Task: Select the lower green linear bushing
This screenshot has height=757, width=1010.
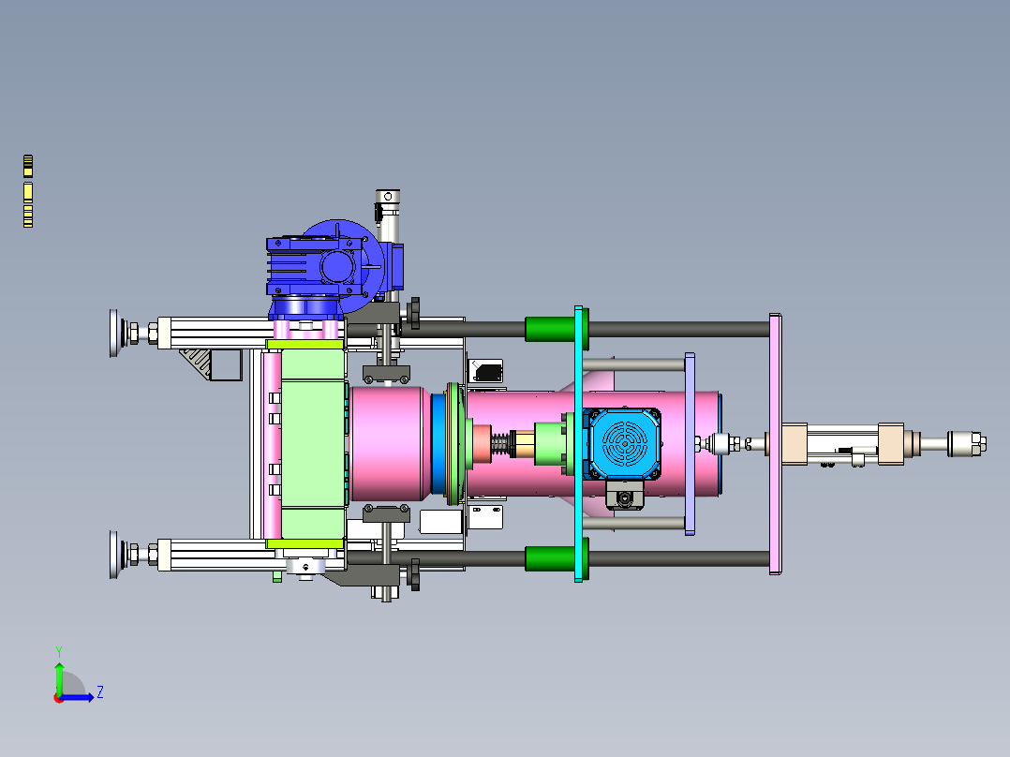Action: [x=549, y=558]
